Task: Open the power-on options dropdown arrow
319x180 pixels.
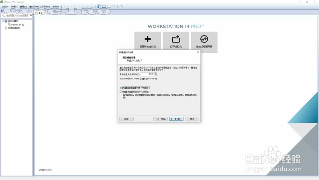Action: point(69,7)
